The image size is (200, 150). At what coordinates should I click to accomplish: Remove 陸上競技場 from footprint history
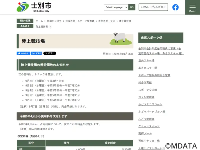click(50, 27)
